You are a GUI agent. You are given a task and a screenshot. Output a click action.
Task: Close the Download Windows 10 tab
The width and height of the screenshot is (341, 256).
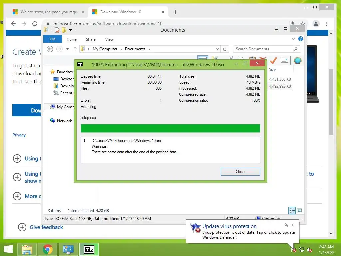[163, 12]
